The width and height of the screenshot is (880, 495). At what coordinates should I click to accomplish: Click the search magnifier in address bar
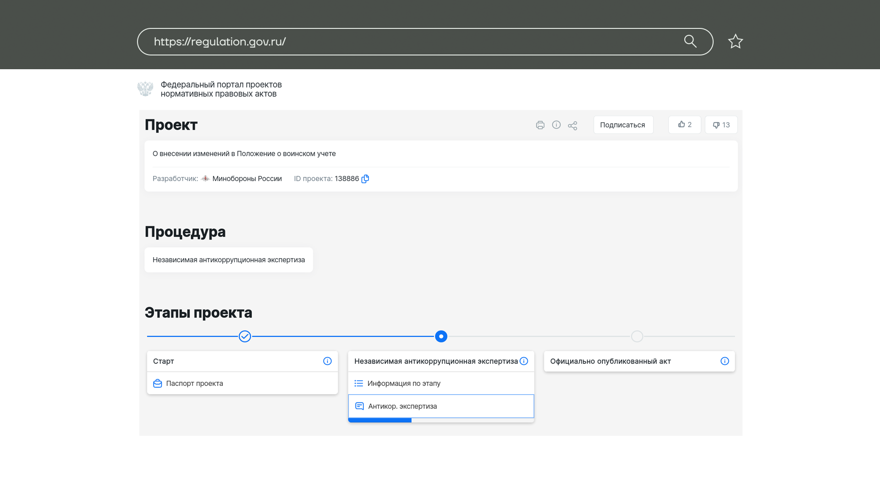click(x=690, y=41)
